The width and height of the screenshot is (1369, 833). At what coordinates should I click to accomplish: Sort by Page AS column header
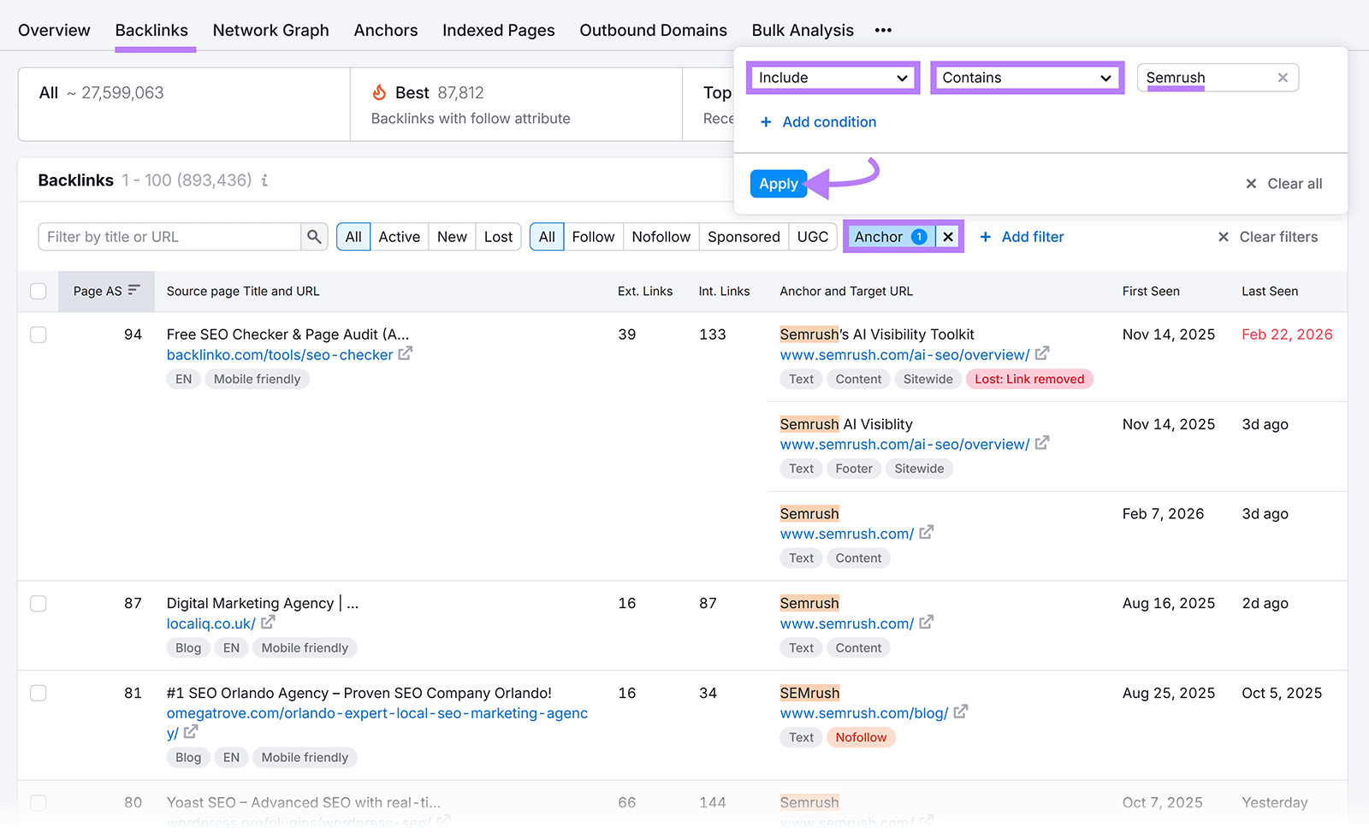(x=106, y=291)
